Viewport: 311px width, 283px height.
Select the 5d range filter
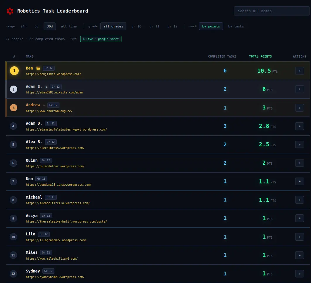click(37, 26)
